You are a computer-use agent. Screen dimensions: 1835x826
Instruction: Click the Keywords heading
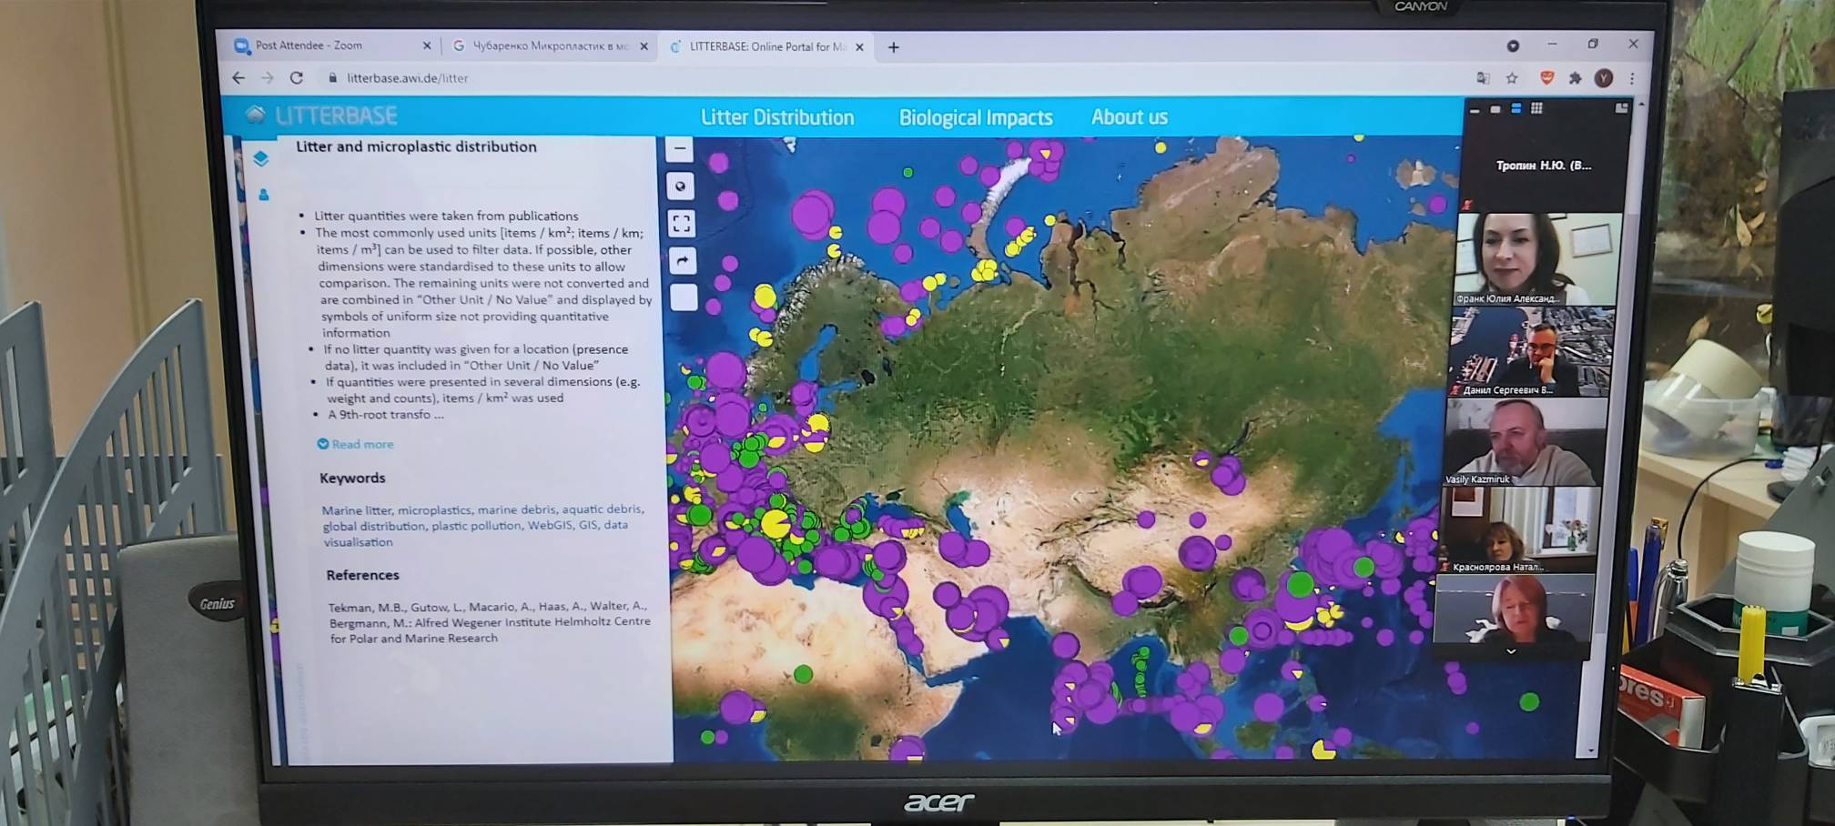tap(352, 478)
